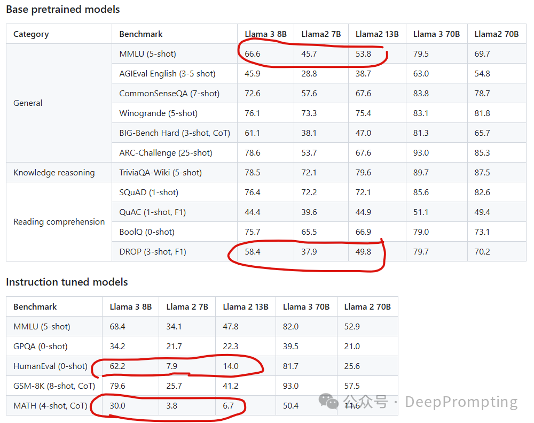Click the WeChat logo in the watermark
This screenshot has height=423, width=534.
329,401
